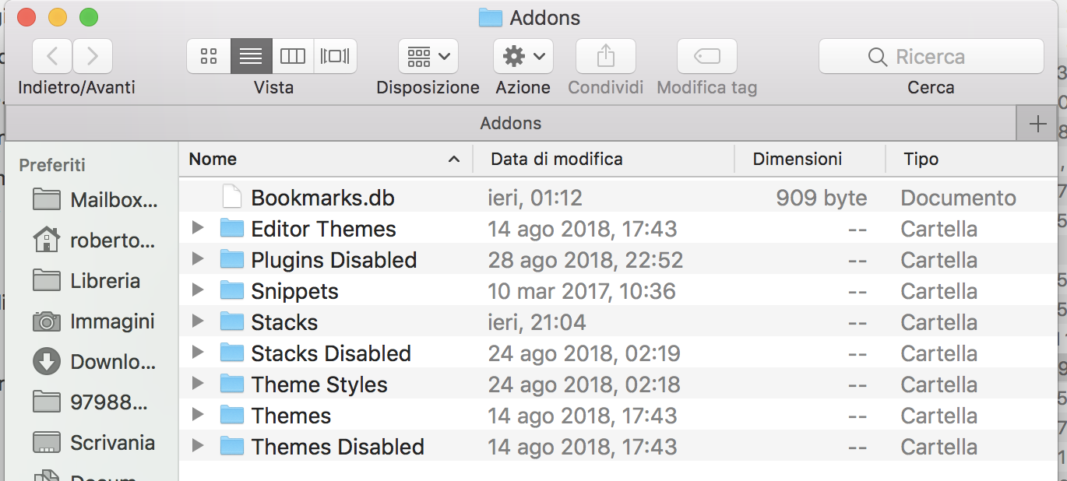Go back with the Indietro arrow
The height and width of the screenshot is (481, 1067).
[x=52, y=56]
